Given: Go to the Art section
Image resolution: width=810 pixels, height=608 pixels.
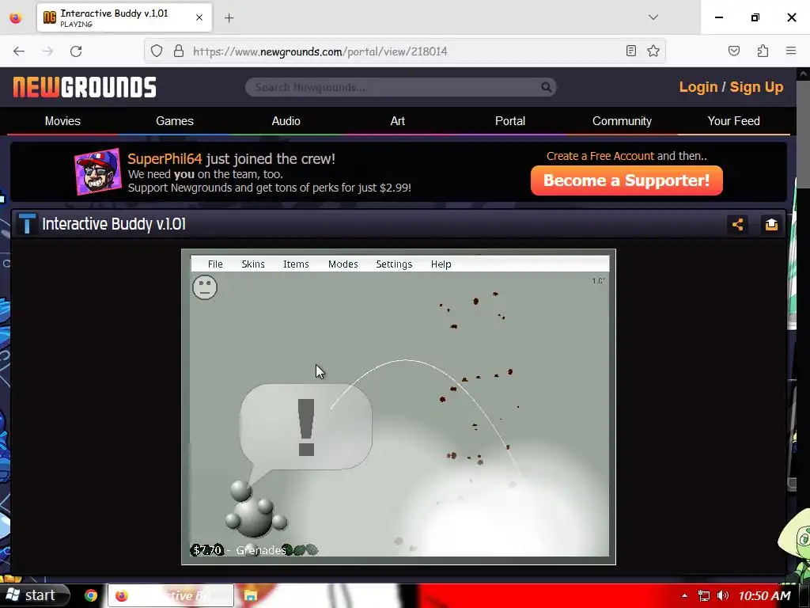Looking at the screenshot, I should [x=398, y=121].
